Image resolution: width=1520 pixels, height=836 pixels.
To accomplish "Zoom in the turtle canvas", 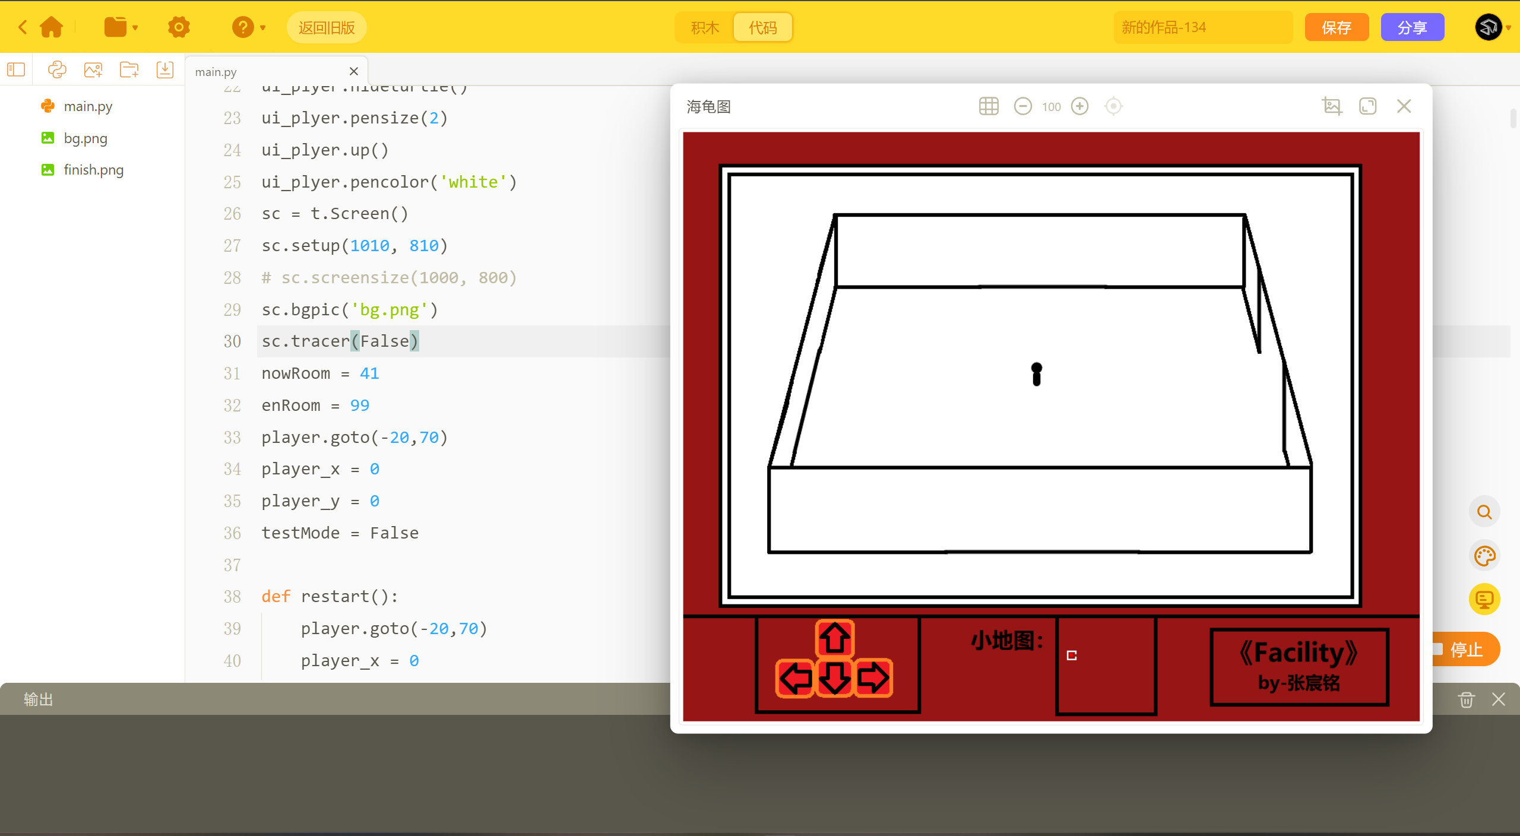I will pyautogui.click(x=1079, y=106).
